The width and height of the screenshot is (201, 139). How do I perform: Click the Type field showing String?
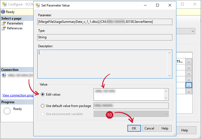105,37
